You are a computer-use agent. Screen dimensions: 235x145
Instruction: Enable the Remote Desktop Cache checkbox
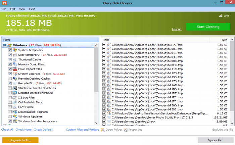pos(10,79)
